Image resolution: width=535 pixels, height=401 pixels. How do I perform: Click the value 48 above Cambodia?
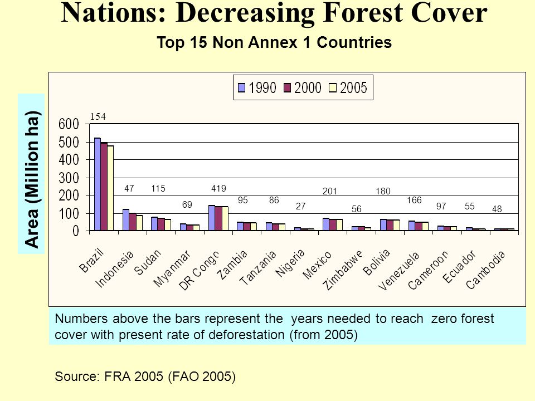(497, 209)
